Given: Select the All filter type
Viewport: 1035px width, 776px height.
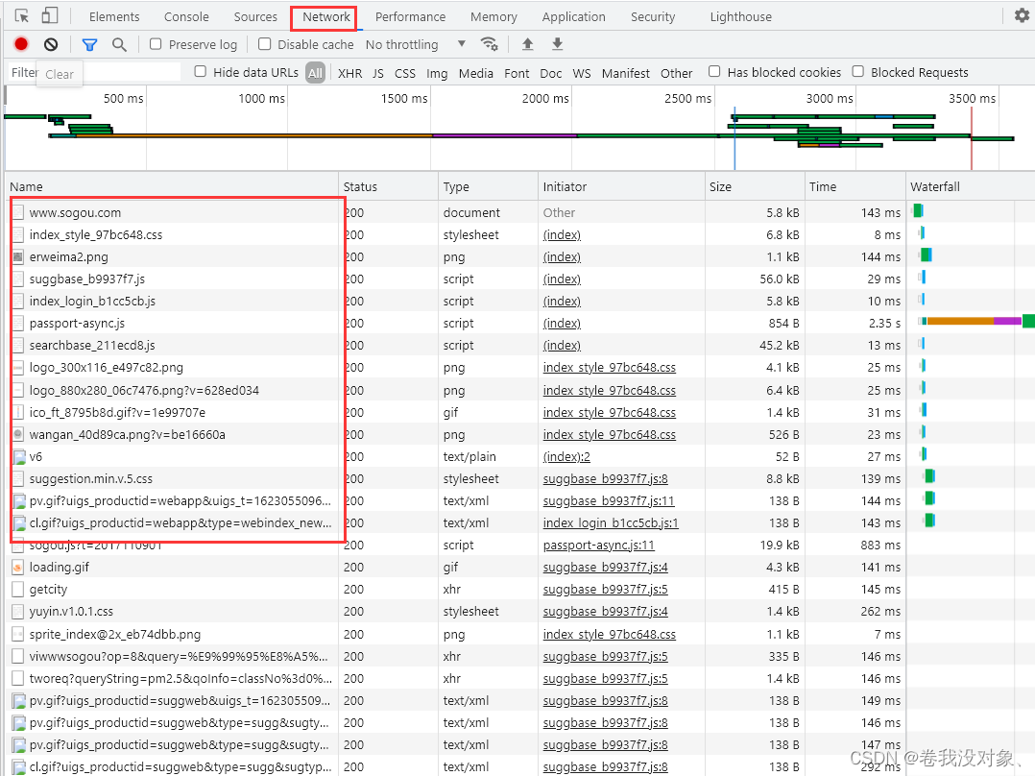Looking at the screenshot, I should 316,73.
